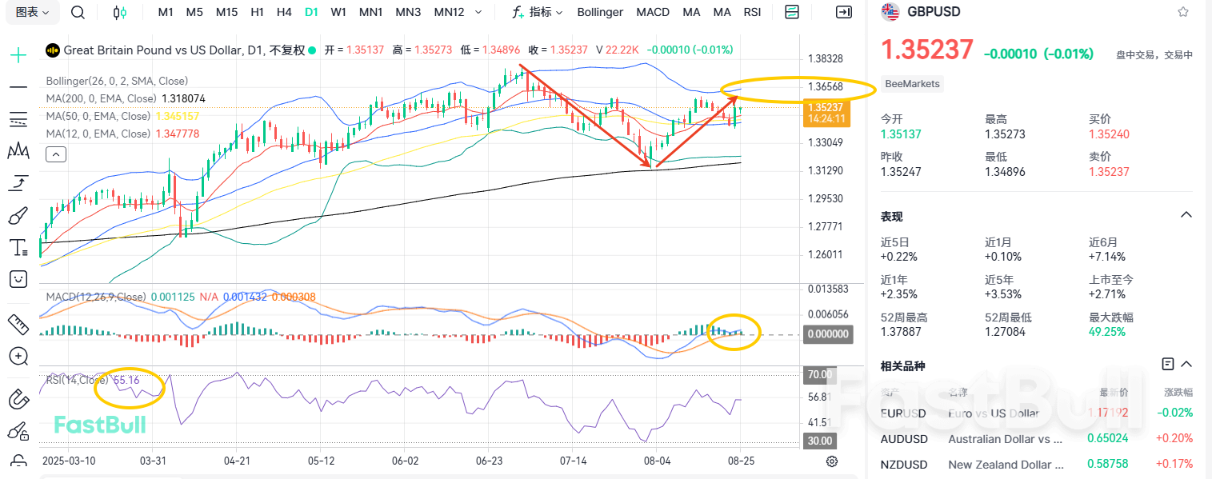
Task: Activate the magnet snapping tool
Action: 18,397
